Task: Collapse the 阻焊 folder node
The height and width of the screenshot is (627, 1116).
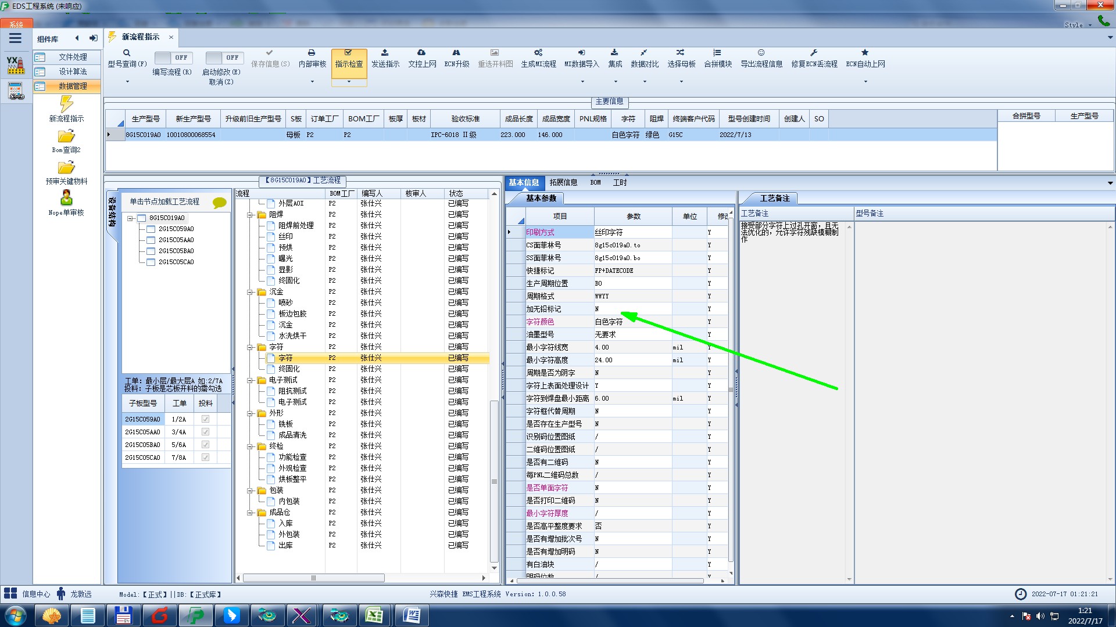Action: 251,215
